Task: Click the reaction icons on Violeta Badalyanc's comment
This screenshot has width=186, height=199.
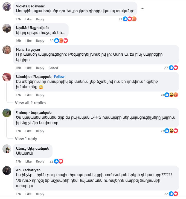Action: point(130,19)
